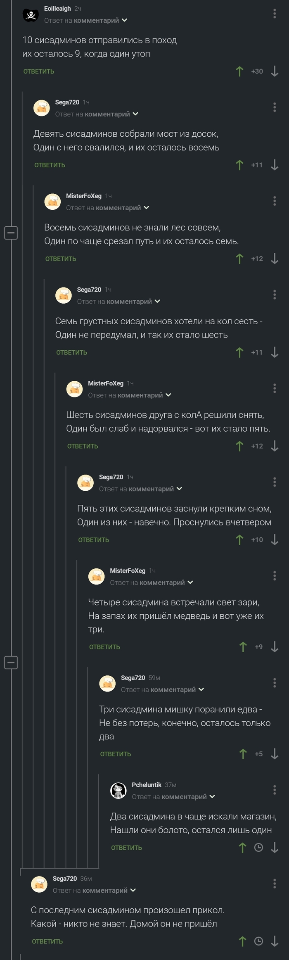
Task: Upvote the comment about 10 sysadmins
Action: pyautogui.click(x=240, y=71)
